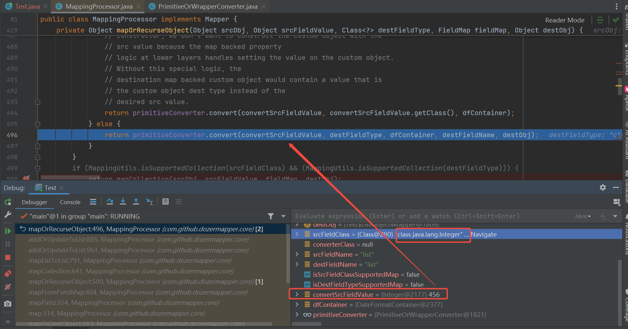This screenshot has width=628, height=329.
Task: Switch to the Console tab
Action: tap(70, 202)
